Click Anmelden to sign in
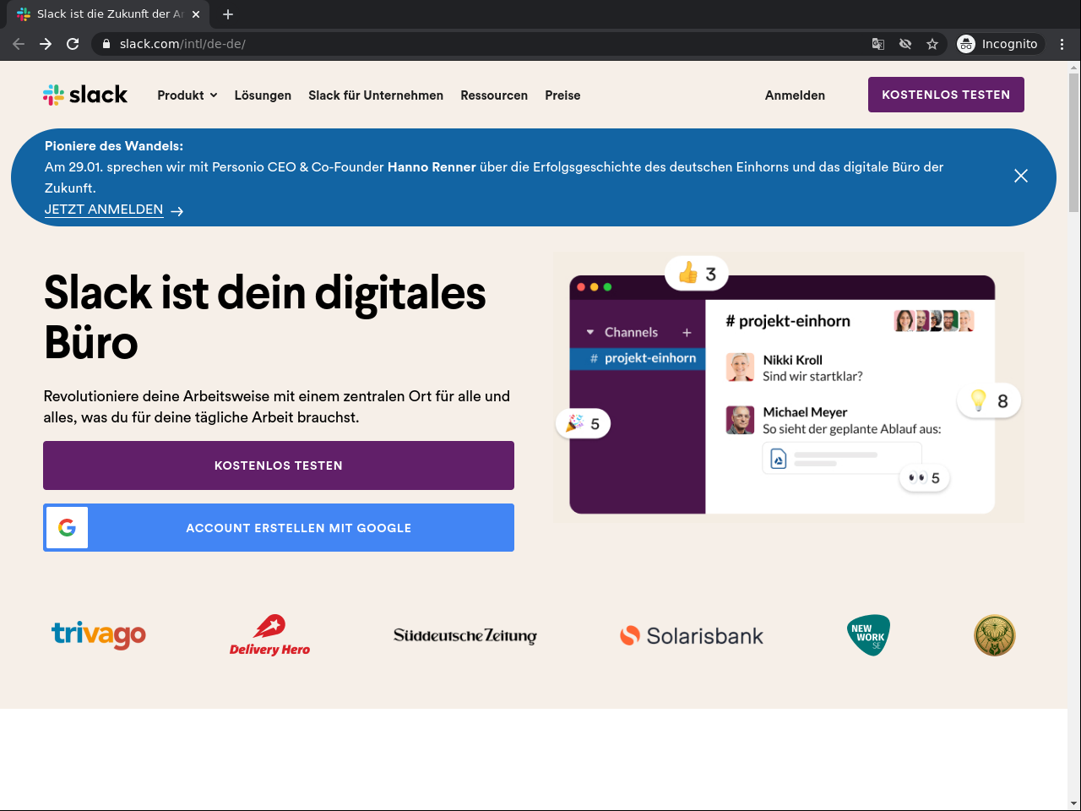 (795, 95)
